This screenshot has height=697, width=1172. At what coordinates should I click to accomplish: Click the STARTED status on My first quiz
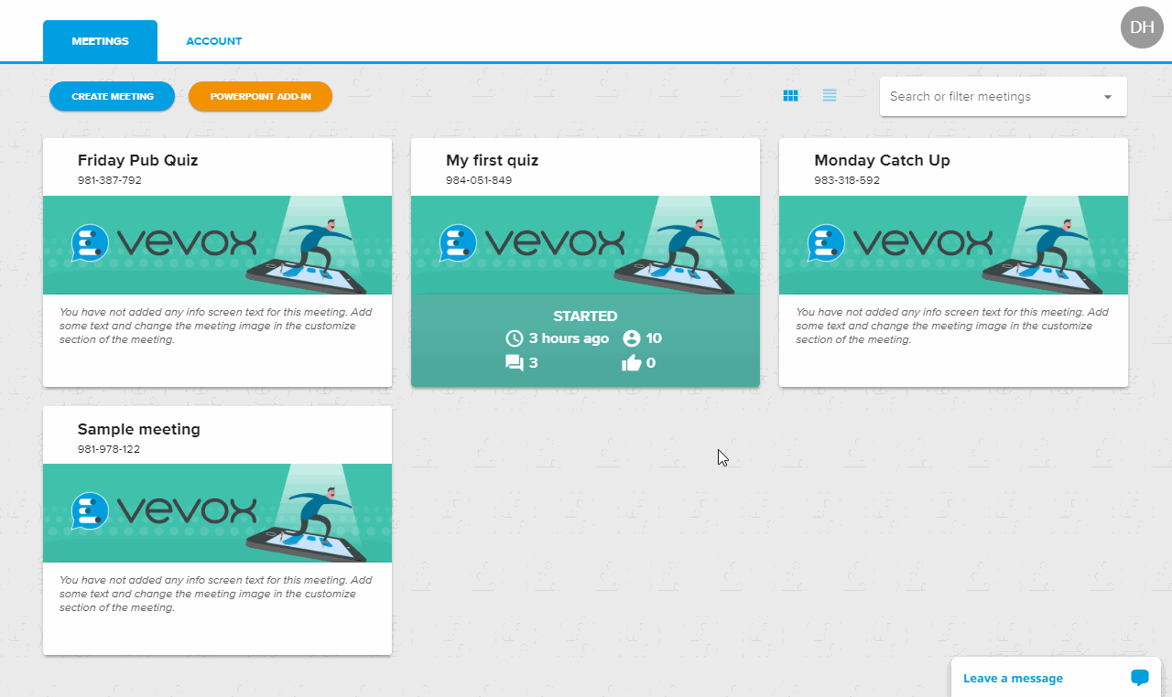pos(585,316)
